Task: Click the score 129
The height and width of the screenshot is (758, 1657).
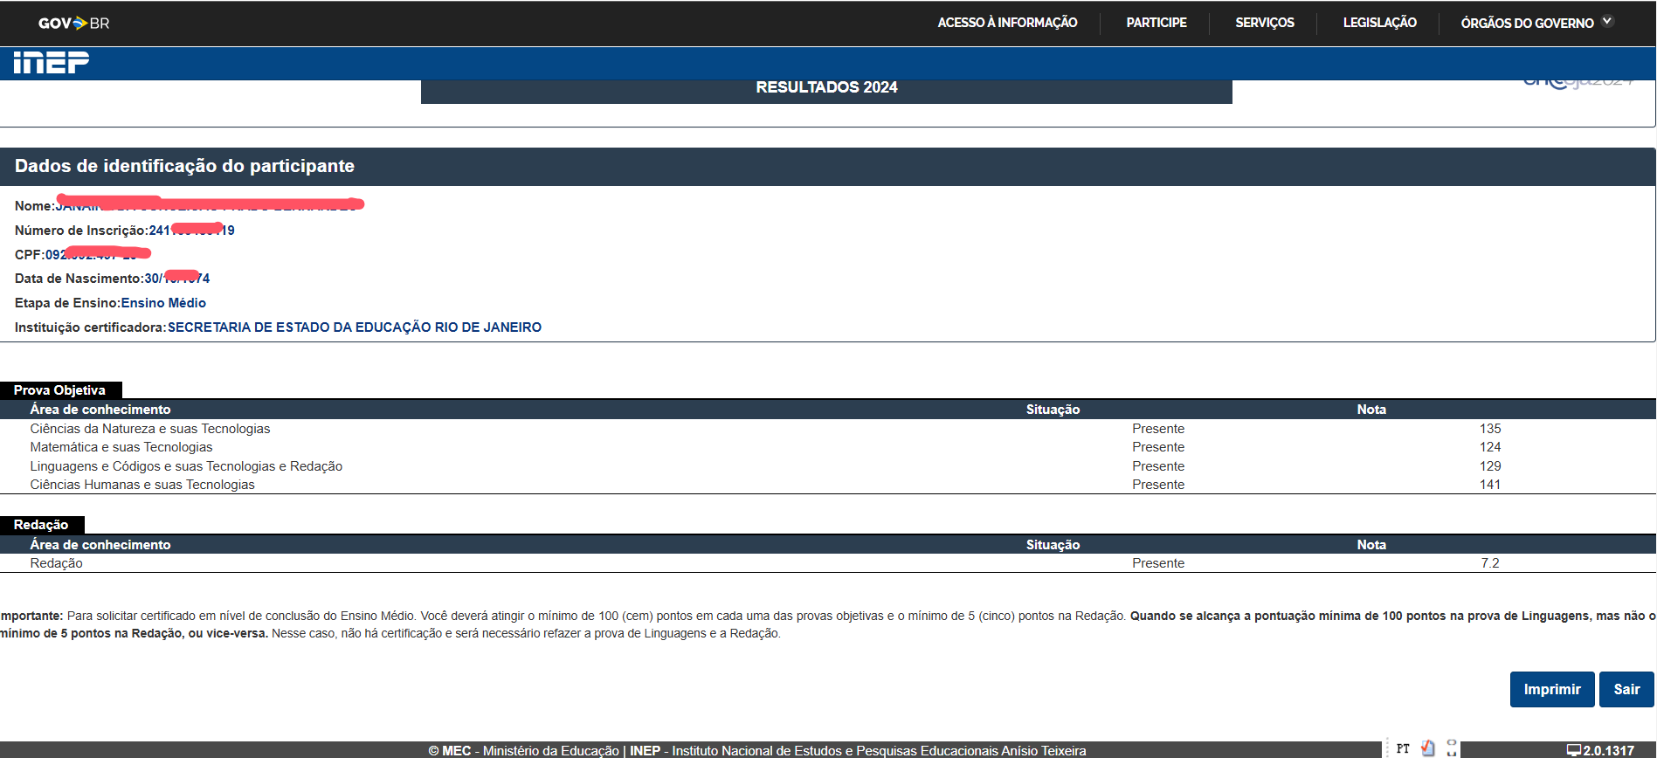Action: click(1490, 466)
